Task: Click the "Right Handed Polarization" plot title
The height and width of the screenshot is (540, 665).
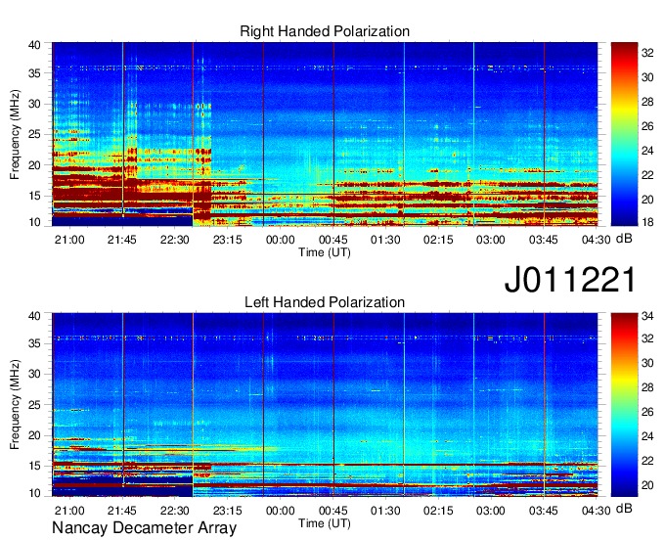Action: coord(325,31)
